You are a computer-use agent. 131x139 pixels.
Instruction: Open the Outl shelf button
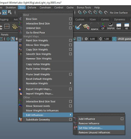[x=118, y=26]
